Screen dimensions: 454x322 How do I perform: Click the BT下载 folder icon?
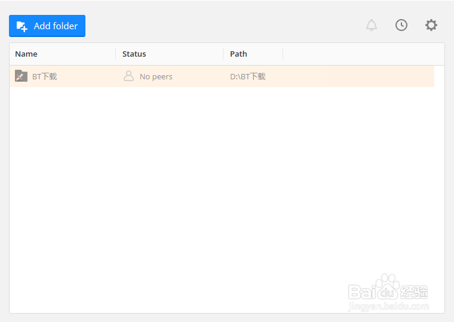point(21,76)
